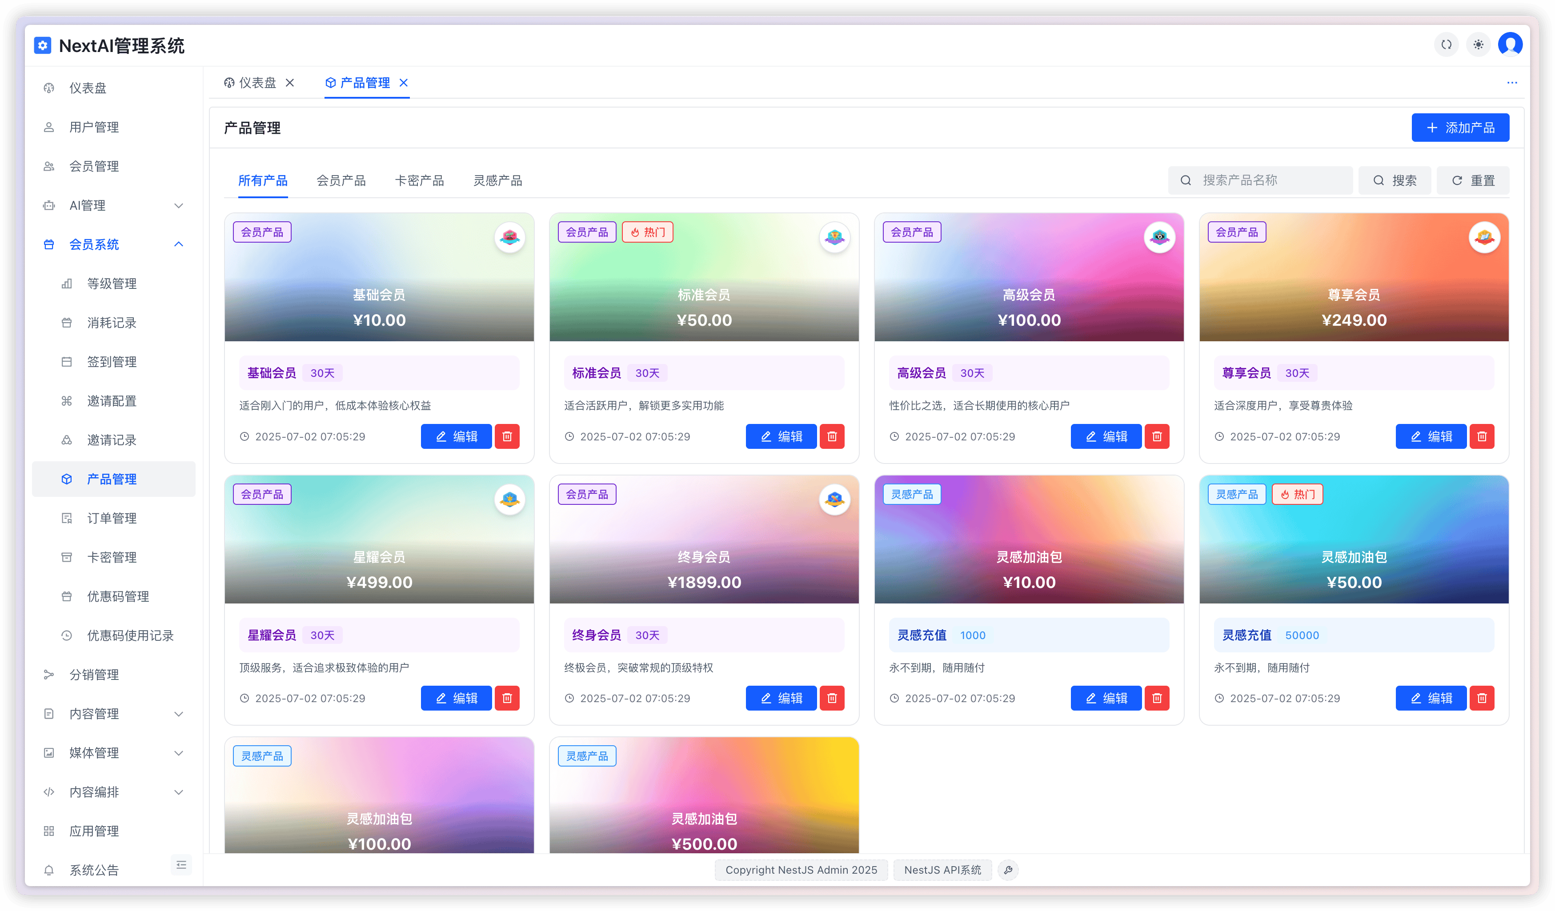Viewport: 1555px width, 911px height.
Task: Edit the 基础会员 product
Action: click(456, 436)
